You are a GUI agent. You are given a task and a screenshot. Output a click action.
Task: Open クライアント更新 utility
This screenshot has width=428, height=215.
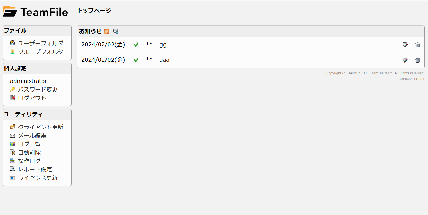click(40, 127)
